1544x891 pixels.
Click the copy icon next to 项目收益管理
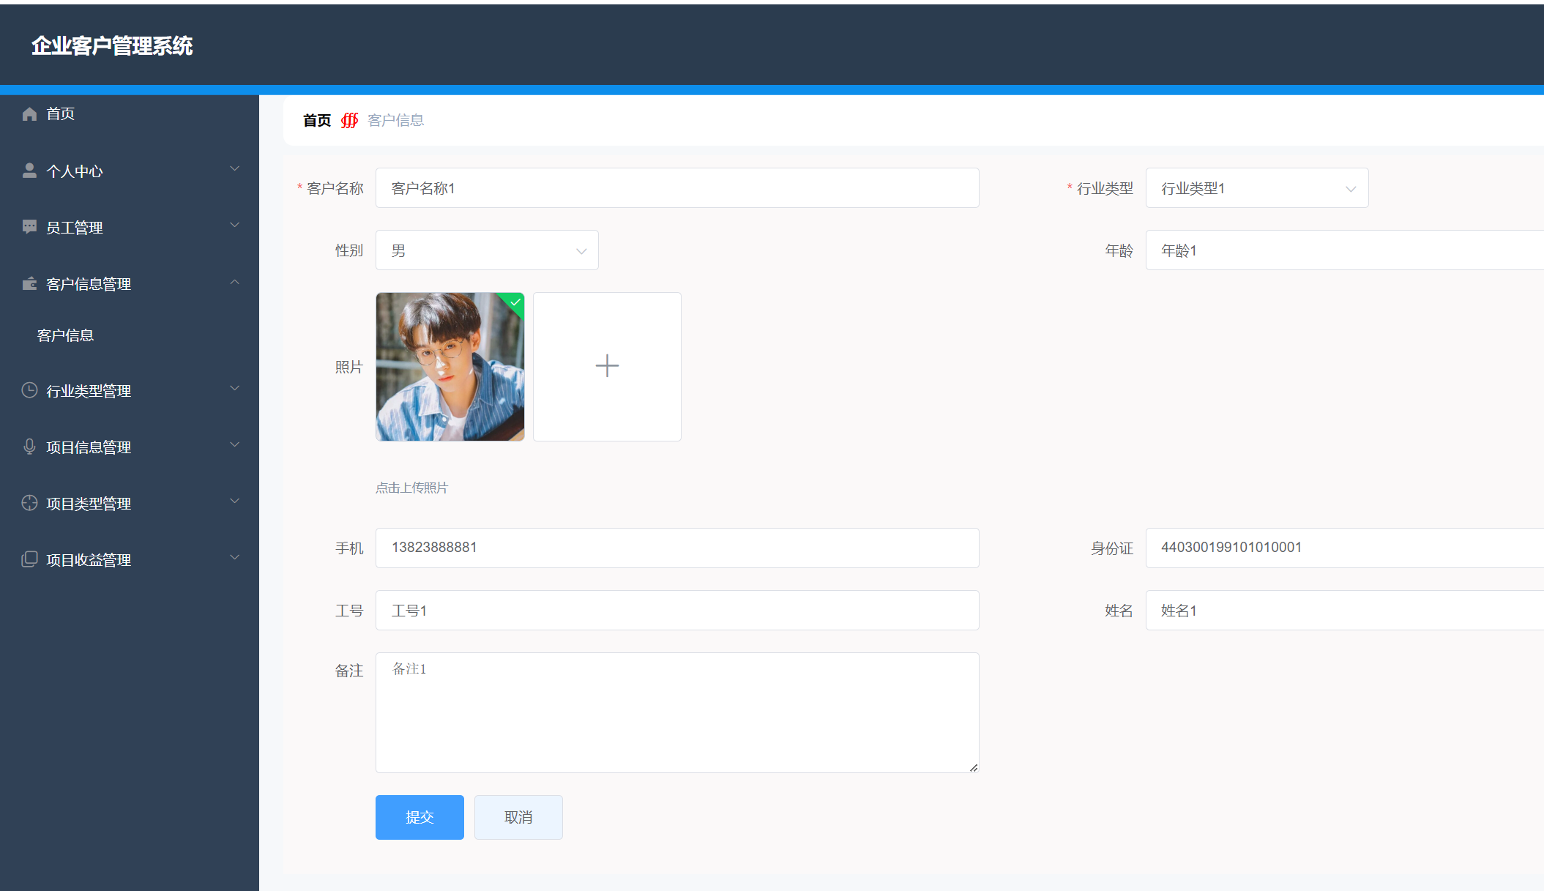tap(29, 559)
